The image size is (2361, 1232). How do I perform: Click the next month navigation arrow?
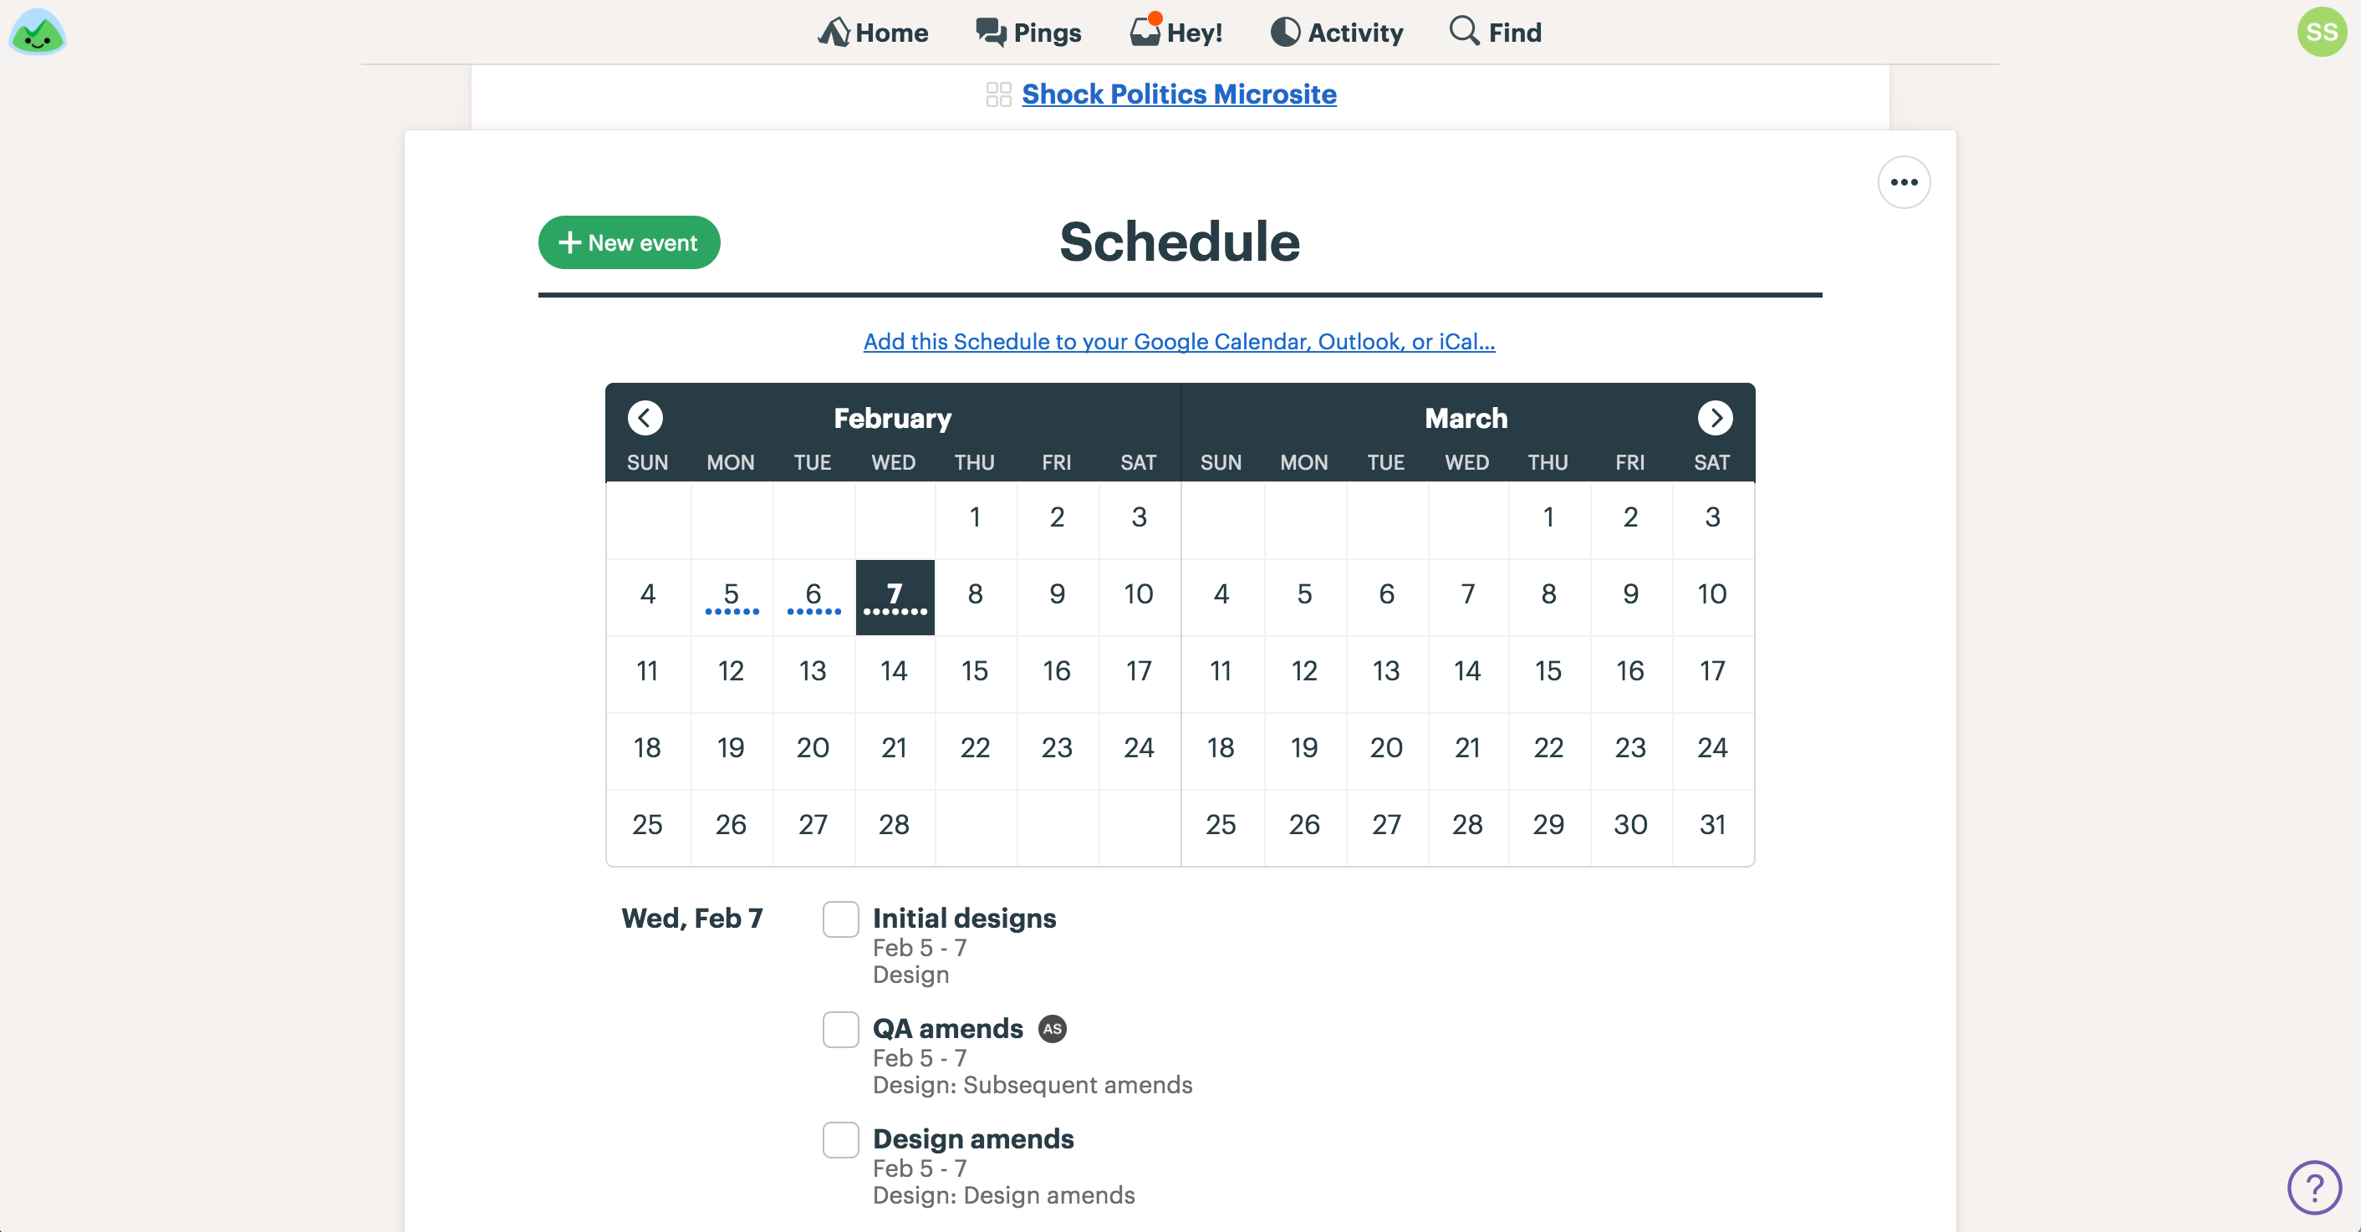[x=1715, y=417]
